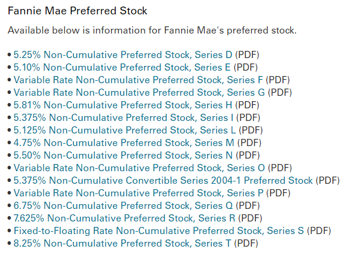Click the Fannie Mae Preferred Stock heading
This screenshot has width=346, height=255.
(77, 11)
